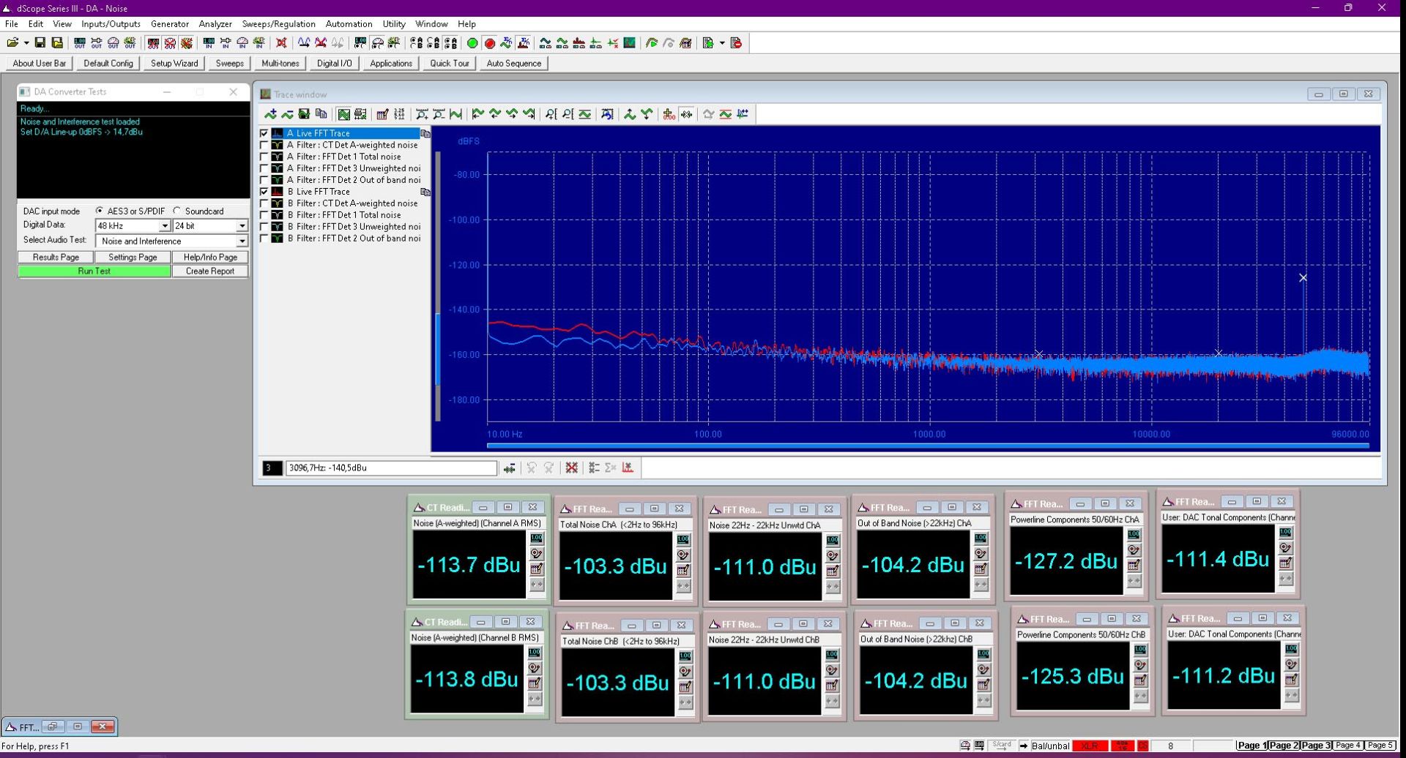Open the dropdown arrow next to open folder icon
This screenshot has width=1406, height=758.
pyautogui.click(x=26, y=43)
